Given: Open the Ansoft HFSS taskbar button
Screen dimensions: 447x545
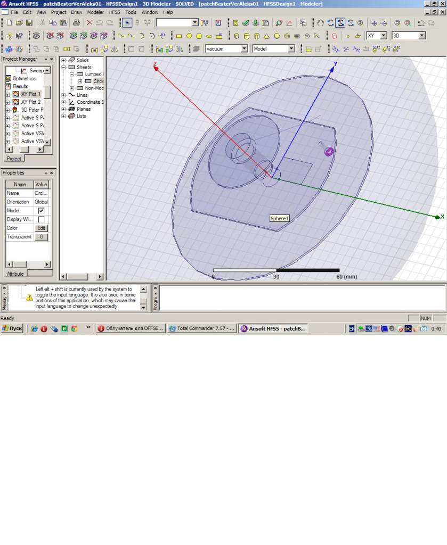Looking at the screenshot, I should pyautogui.click(x=273, y=328).
